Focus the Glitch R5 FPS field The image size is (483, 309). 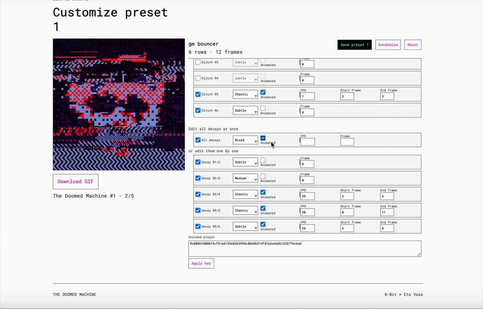(308, 96)
